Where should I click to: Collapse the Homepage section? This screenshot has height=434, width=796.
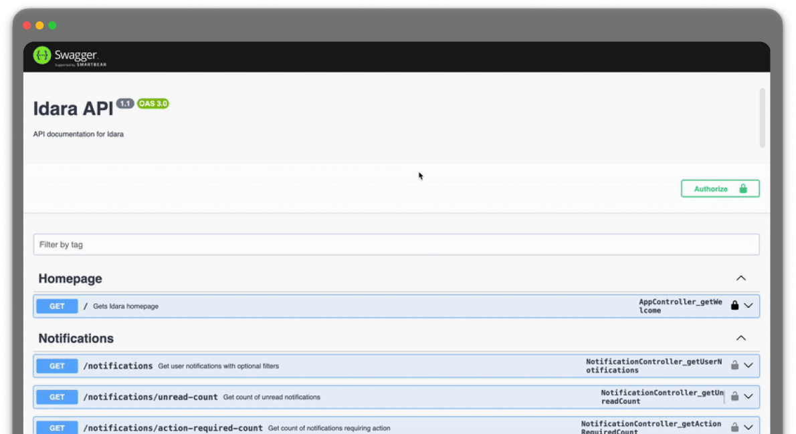click(x=740, y=278)
